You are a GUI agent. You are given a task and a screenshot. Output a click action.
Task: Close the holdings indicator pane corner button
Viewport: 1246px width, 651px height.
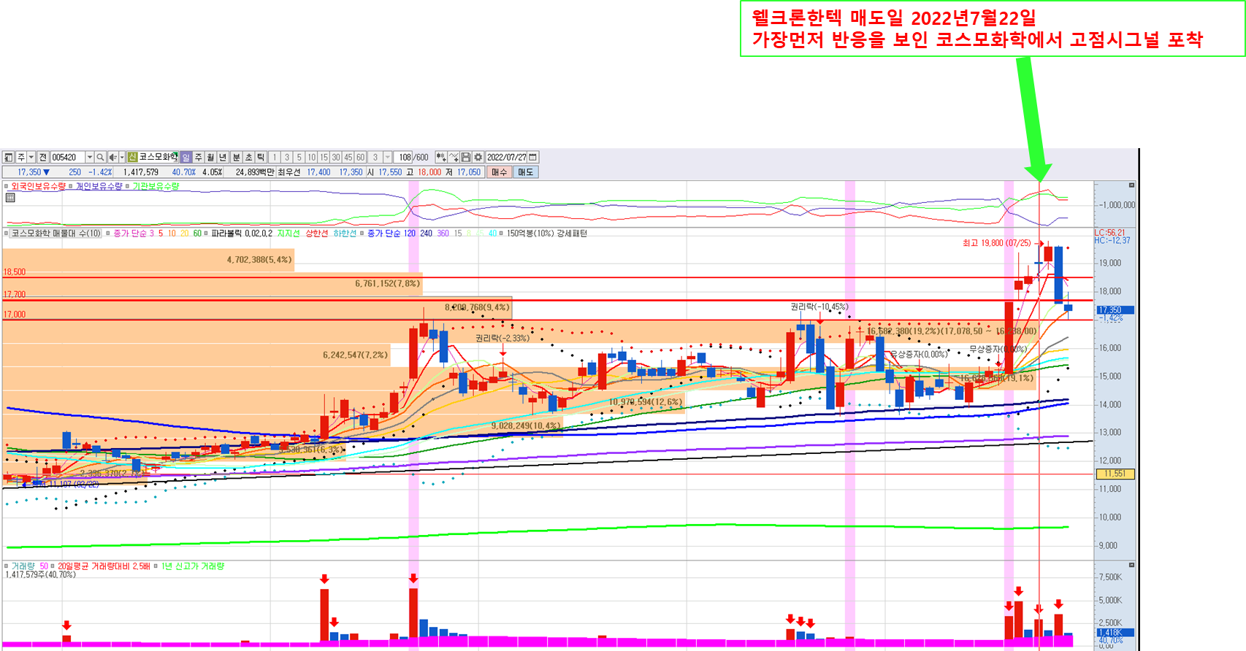pos(1131,185)
